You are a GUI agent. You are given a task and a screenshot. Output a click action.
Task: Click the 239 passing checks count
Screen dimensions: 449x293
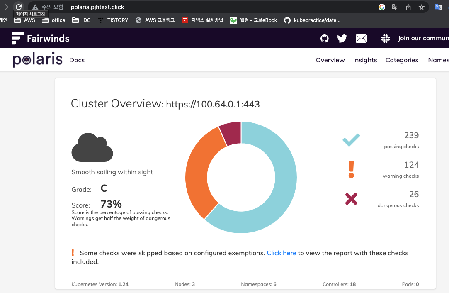tap(411, 135)
